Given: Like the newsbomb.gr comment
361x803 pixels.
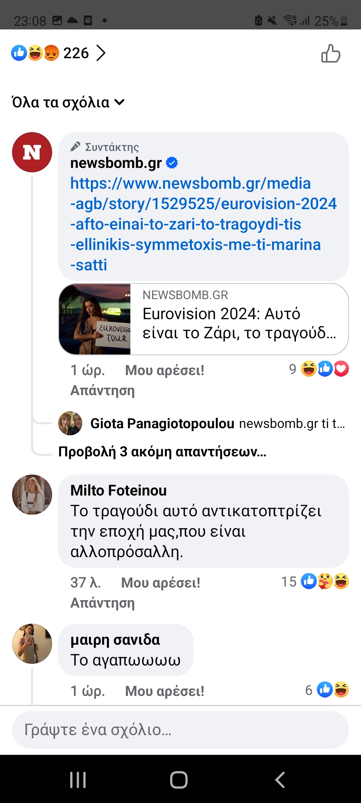Looking at the screenshot, I should pyautogui.click(x=164, y=370).
